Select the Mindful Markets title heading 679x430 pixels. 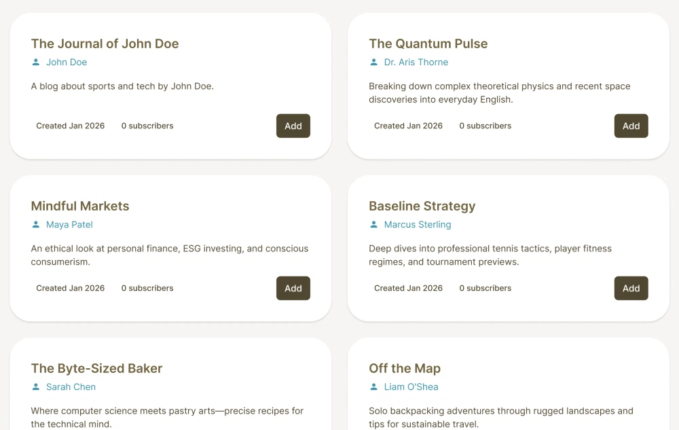pyautogui.click(x=80, y=206)
